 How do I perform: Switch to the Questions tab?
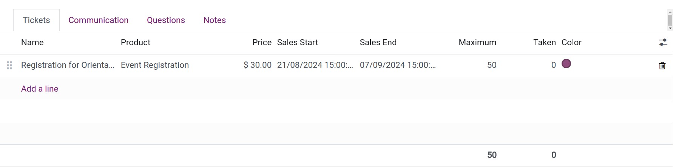166,20
